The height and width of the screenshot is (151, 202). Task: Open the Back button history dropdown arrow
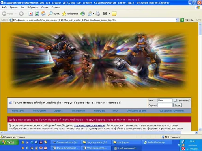16,13
